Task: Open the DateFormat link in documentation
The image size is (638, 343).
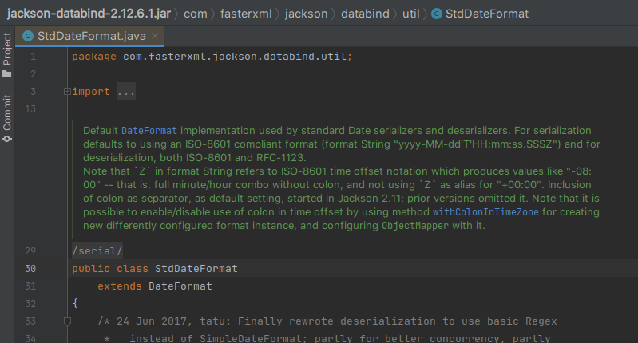Action: pyautogui.click(x=149, y=131)
